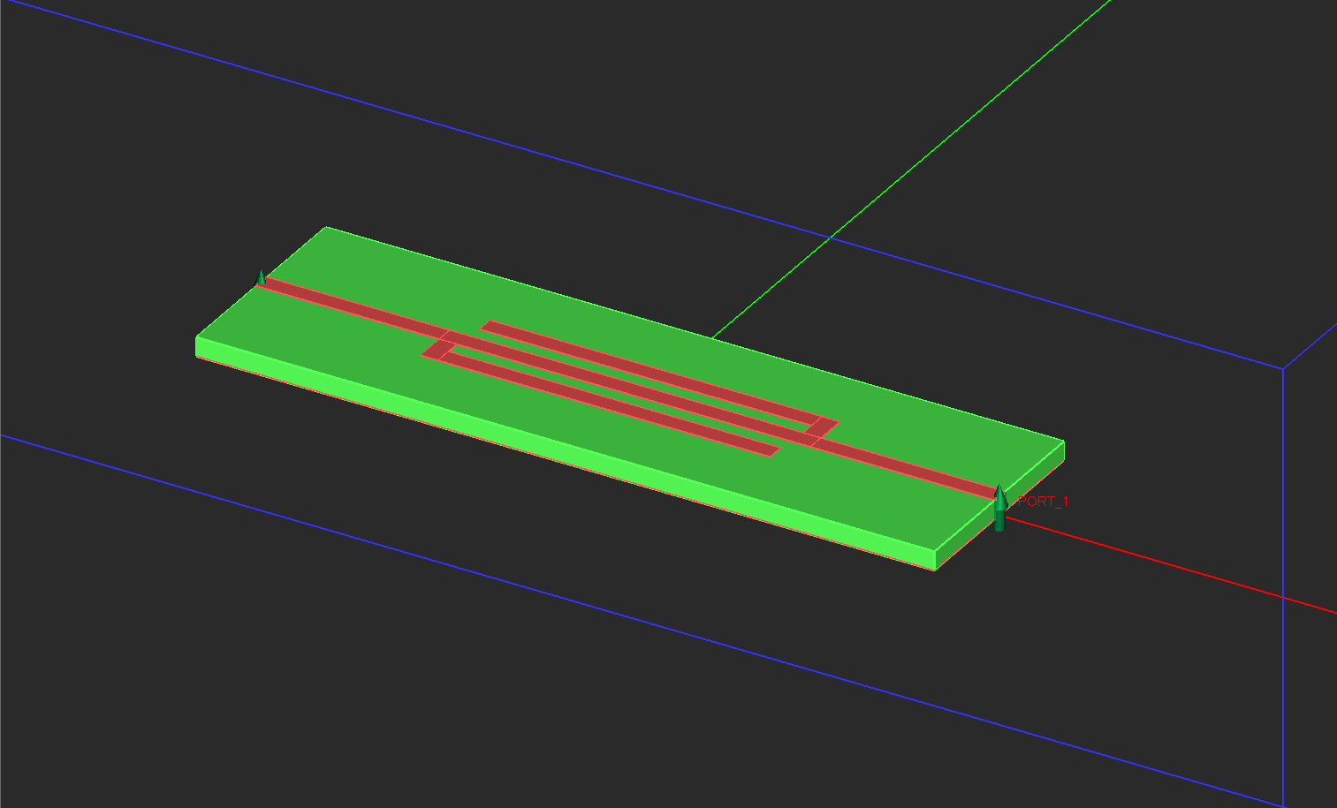This screenshot has height=808, width=1337.
Task: Click the right short connecting trace segment
Action: 822,427
